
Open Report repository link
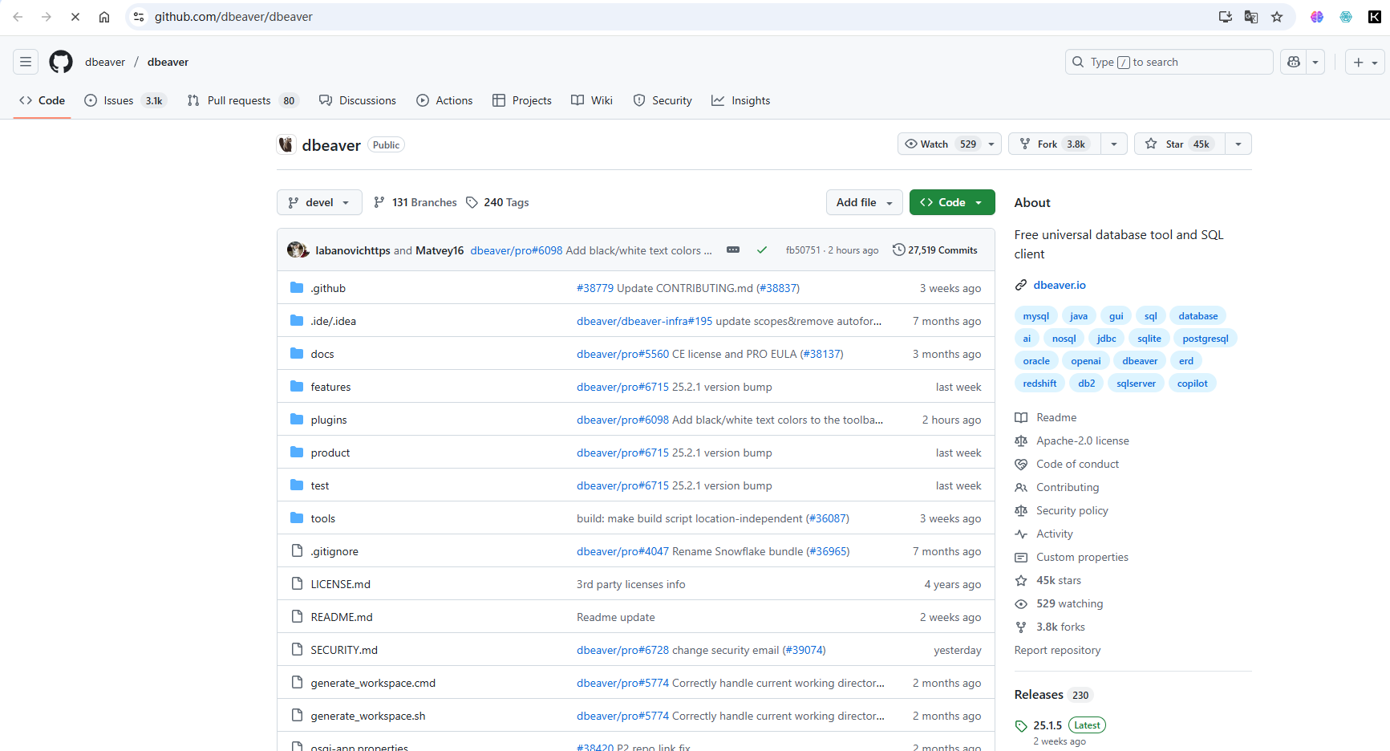coord(1057,651)
